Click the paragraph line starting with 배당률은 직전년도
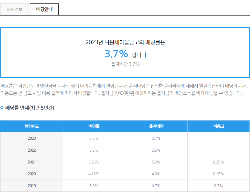 pos(124,86)
